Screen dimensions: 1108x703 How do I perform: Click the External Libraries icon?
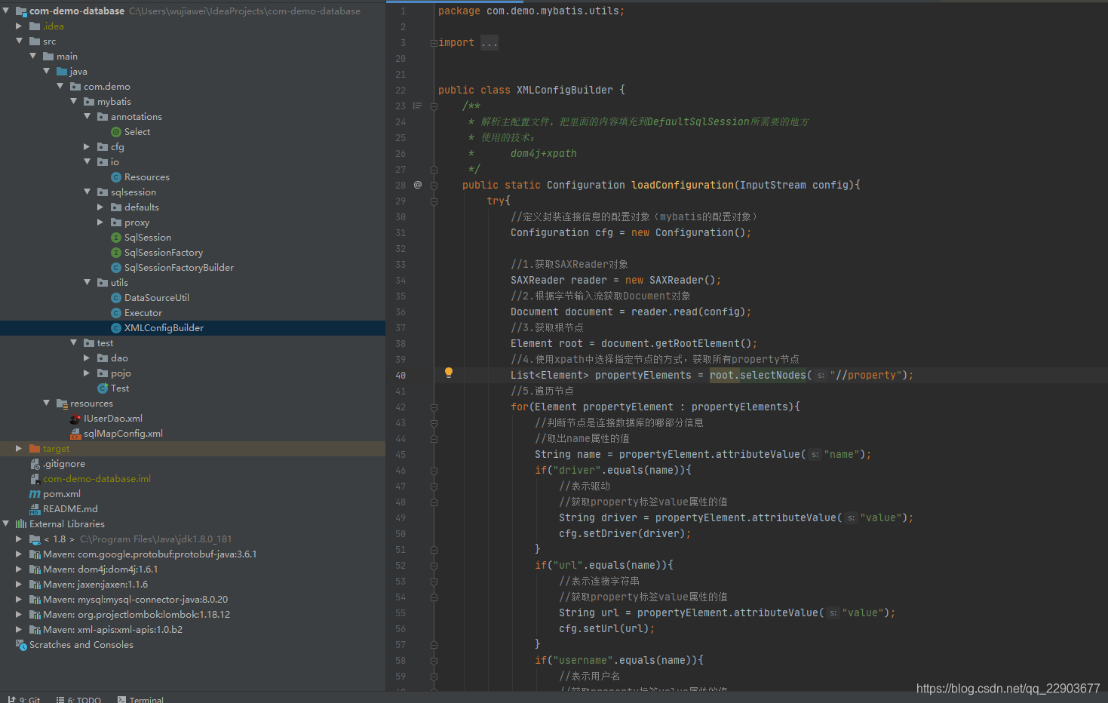point(21,524)
